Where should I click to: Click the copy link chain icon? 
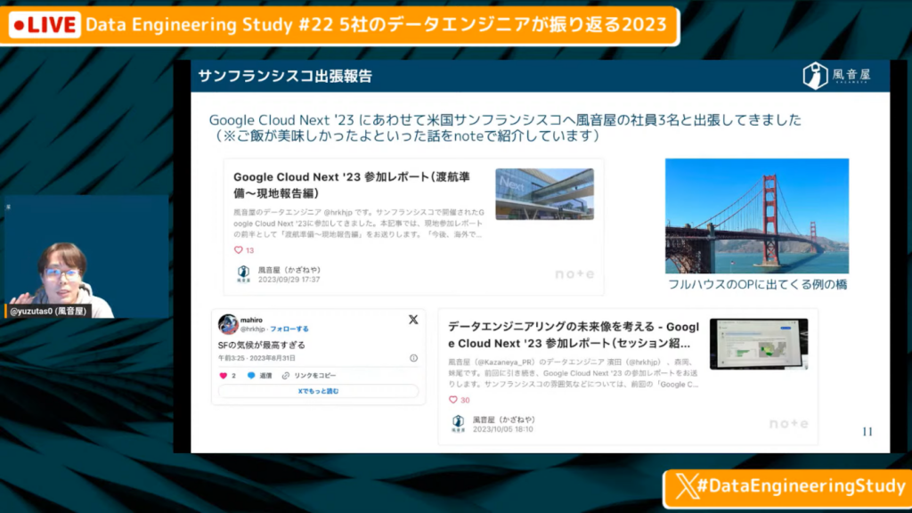pos(286,376)
